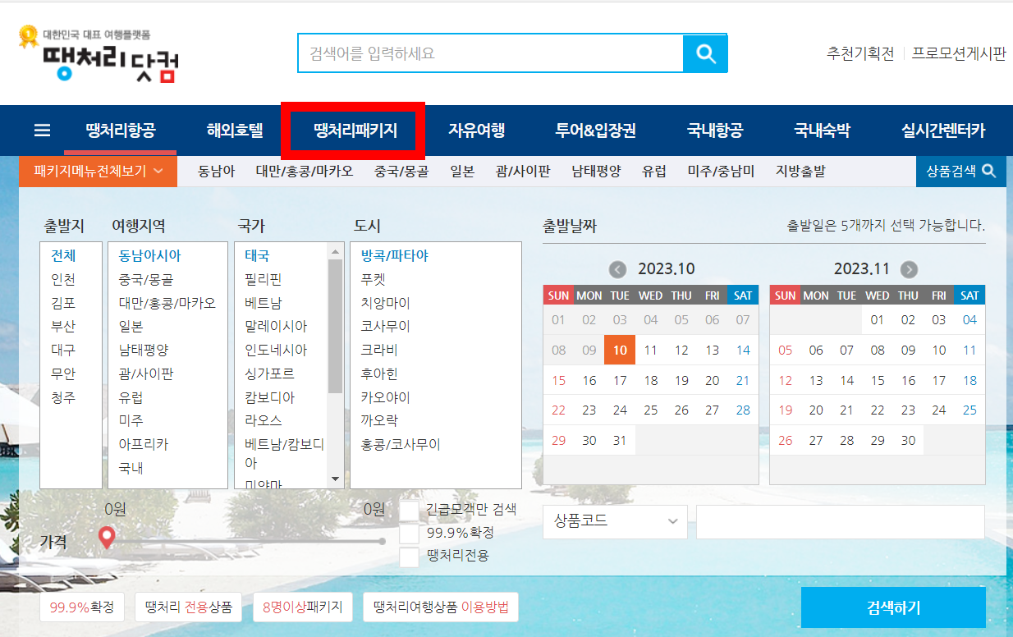Switch to the 자유여행 tab
The image size is (1013, 637).
pyautogui.click(x=477, y=130)
